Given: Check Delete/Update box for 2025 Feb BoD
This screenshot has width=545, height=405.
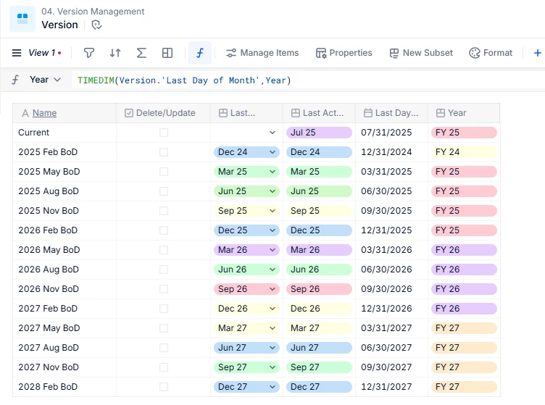Looking at the screenshot, I should tap(164, 152).
